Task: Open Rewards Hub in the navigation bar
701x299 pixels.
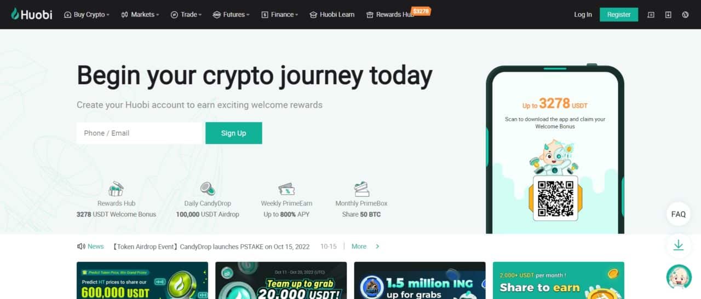Action: click(390, 15)
